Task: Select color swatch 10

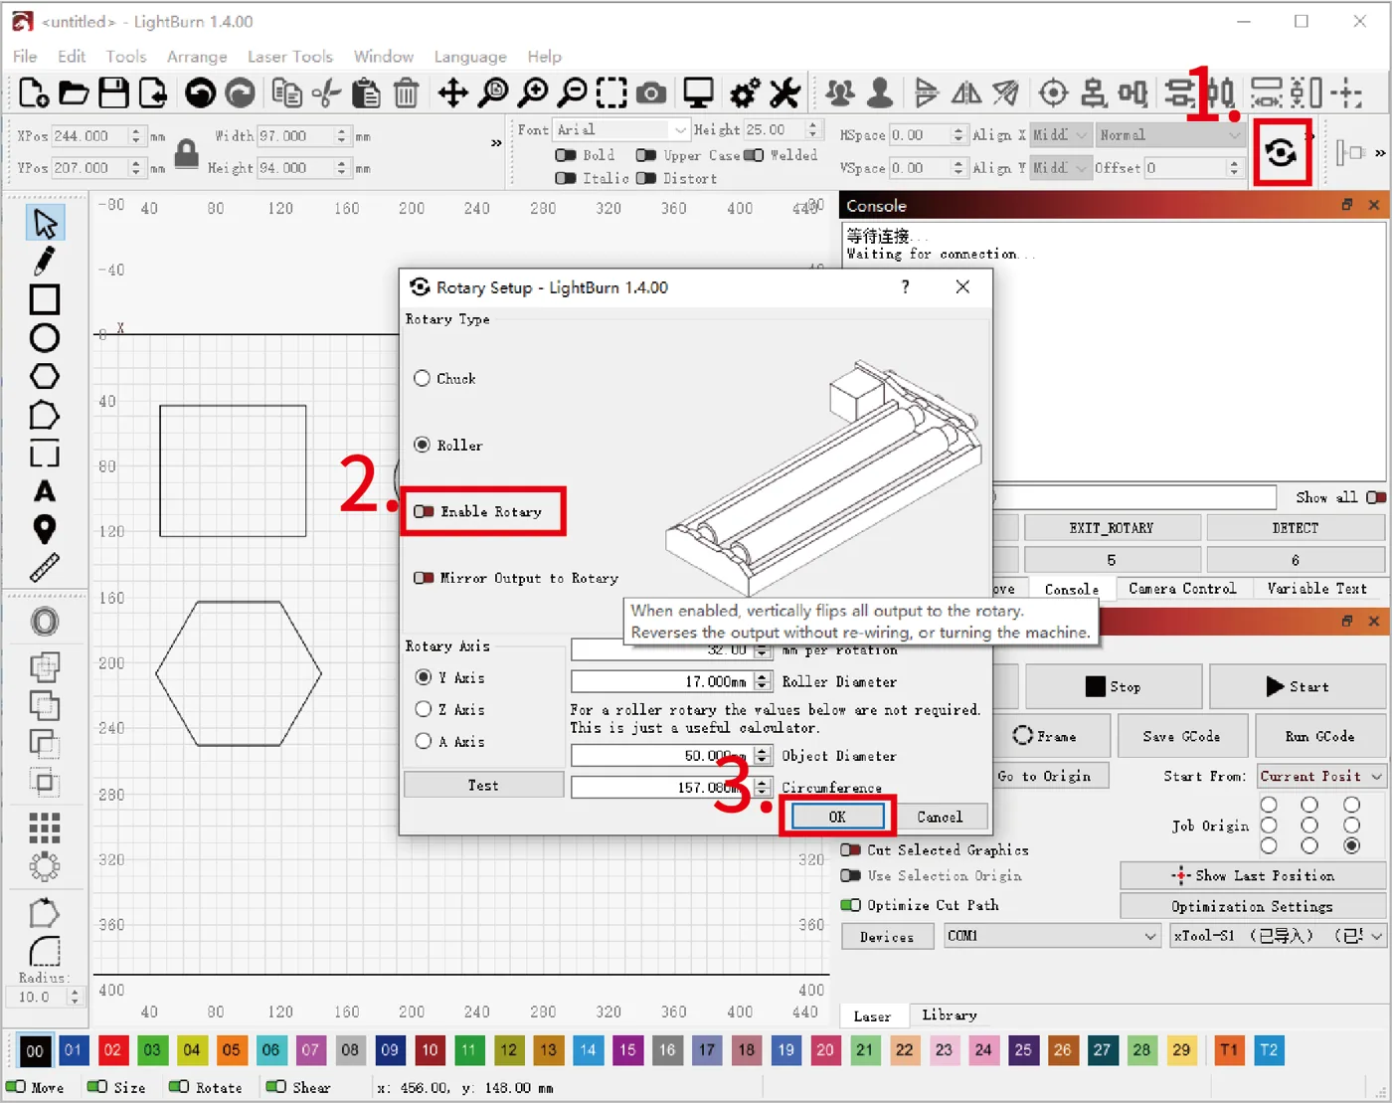Action: point(430,1049)
